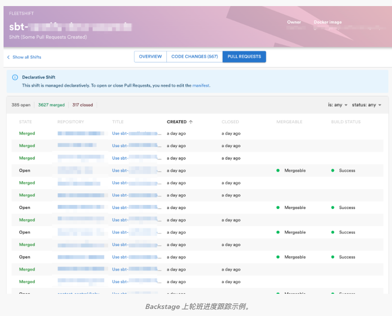Sort by the Repository column header
The width and height of the screenshot is (392, 316).
[70, 122]
